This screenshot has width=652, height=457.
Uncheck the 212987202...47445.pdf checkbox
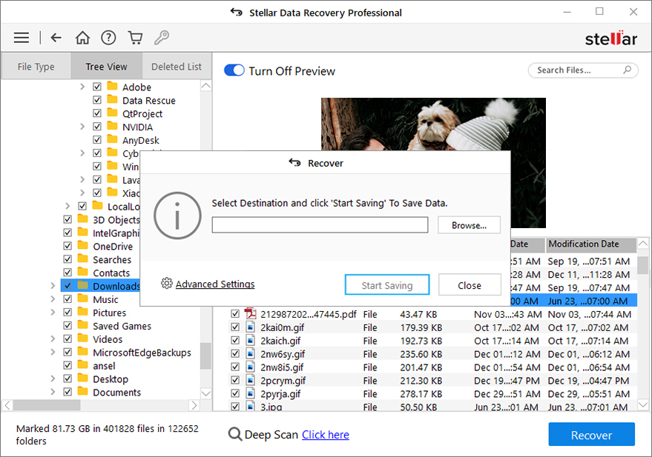[x=235, y=314]
